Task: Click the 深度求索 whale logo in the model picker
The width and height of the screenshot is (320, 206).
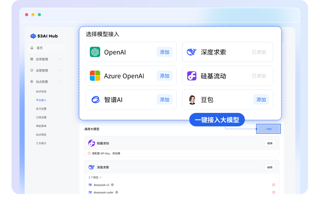Action: (192, 52)
